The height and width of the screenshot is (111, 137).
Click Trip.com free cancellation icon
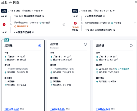tap(97, 69)
